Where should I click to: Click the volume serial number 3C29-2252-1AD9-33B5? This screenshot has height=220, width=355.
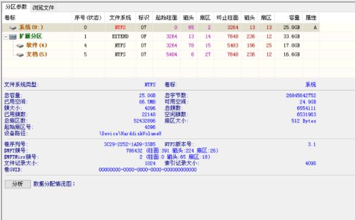click(129, 144)
